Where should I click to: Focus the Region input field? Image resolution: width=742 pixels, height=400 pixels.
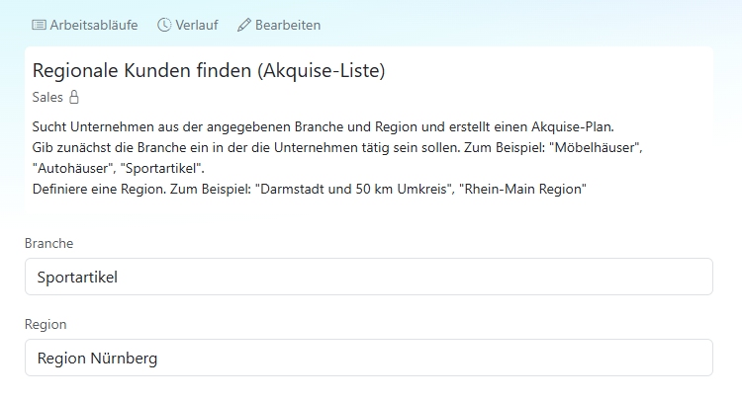368,358
